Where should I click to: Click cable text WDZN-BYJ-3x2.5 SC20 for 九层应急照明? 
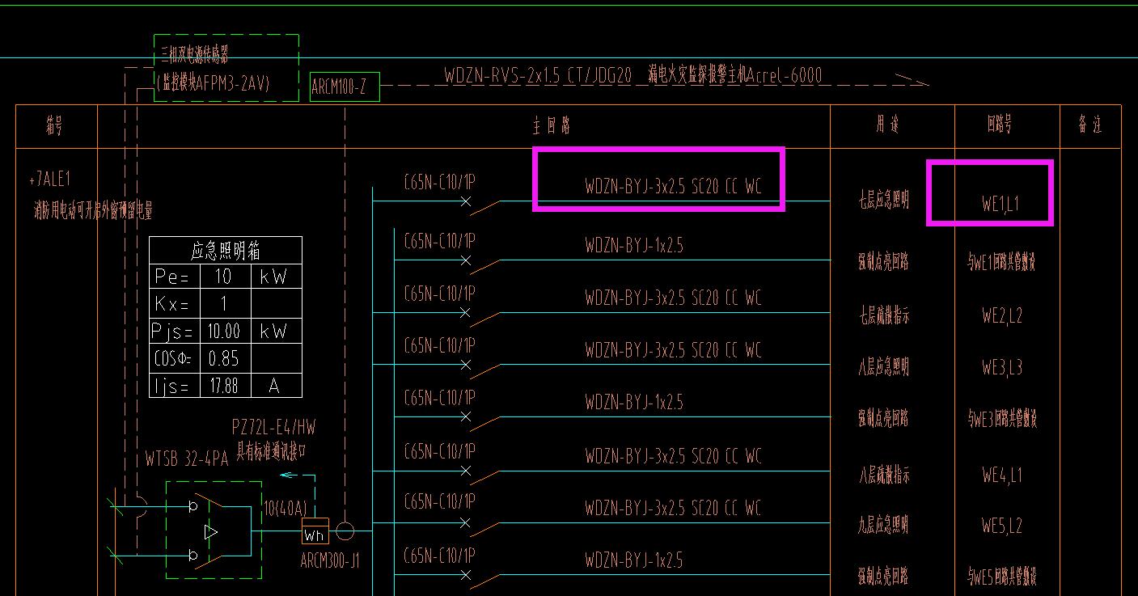pos(673,508)
